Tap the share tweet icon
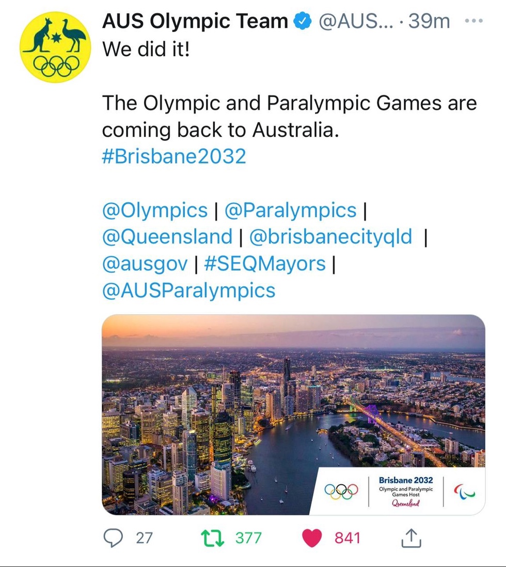506x567 pixels. point(411,538)
